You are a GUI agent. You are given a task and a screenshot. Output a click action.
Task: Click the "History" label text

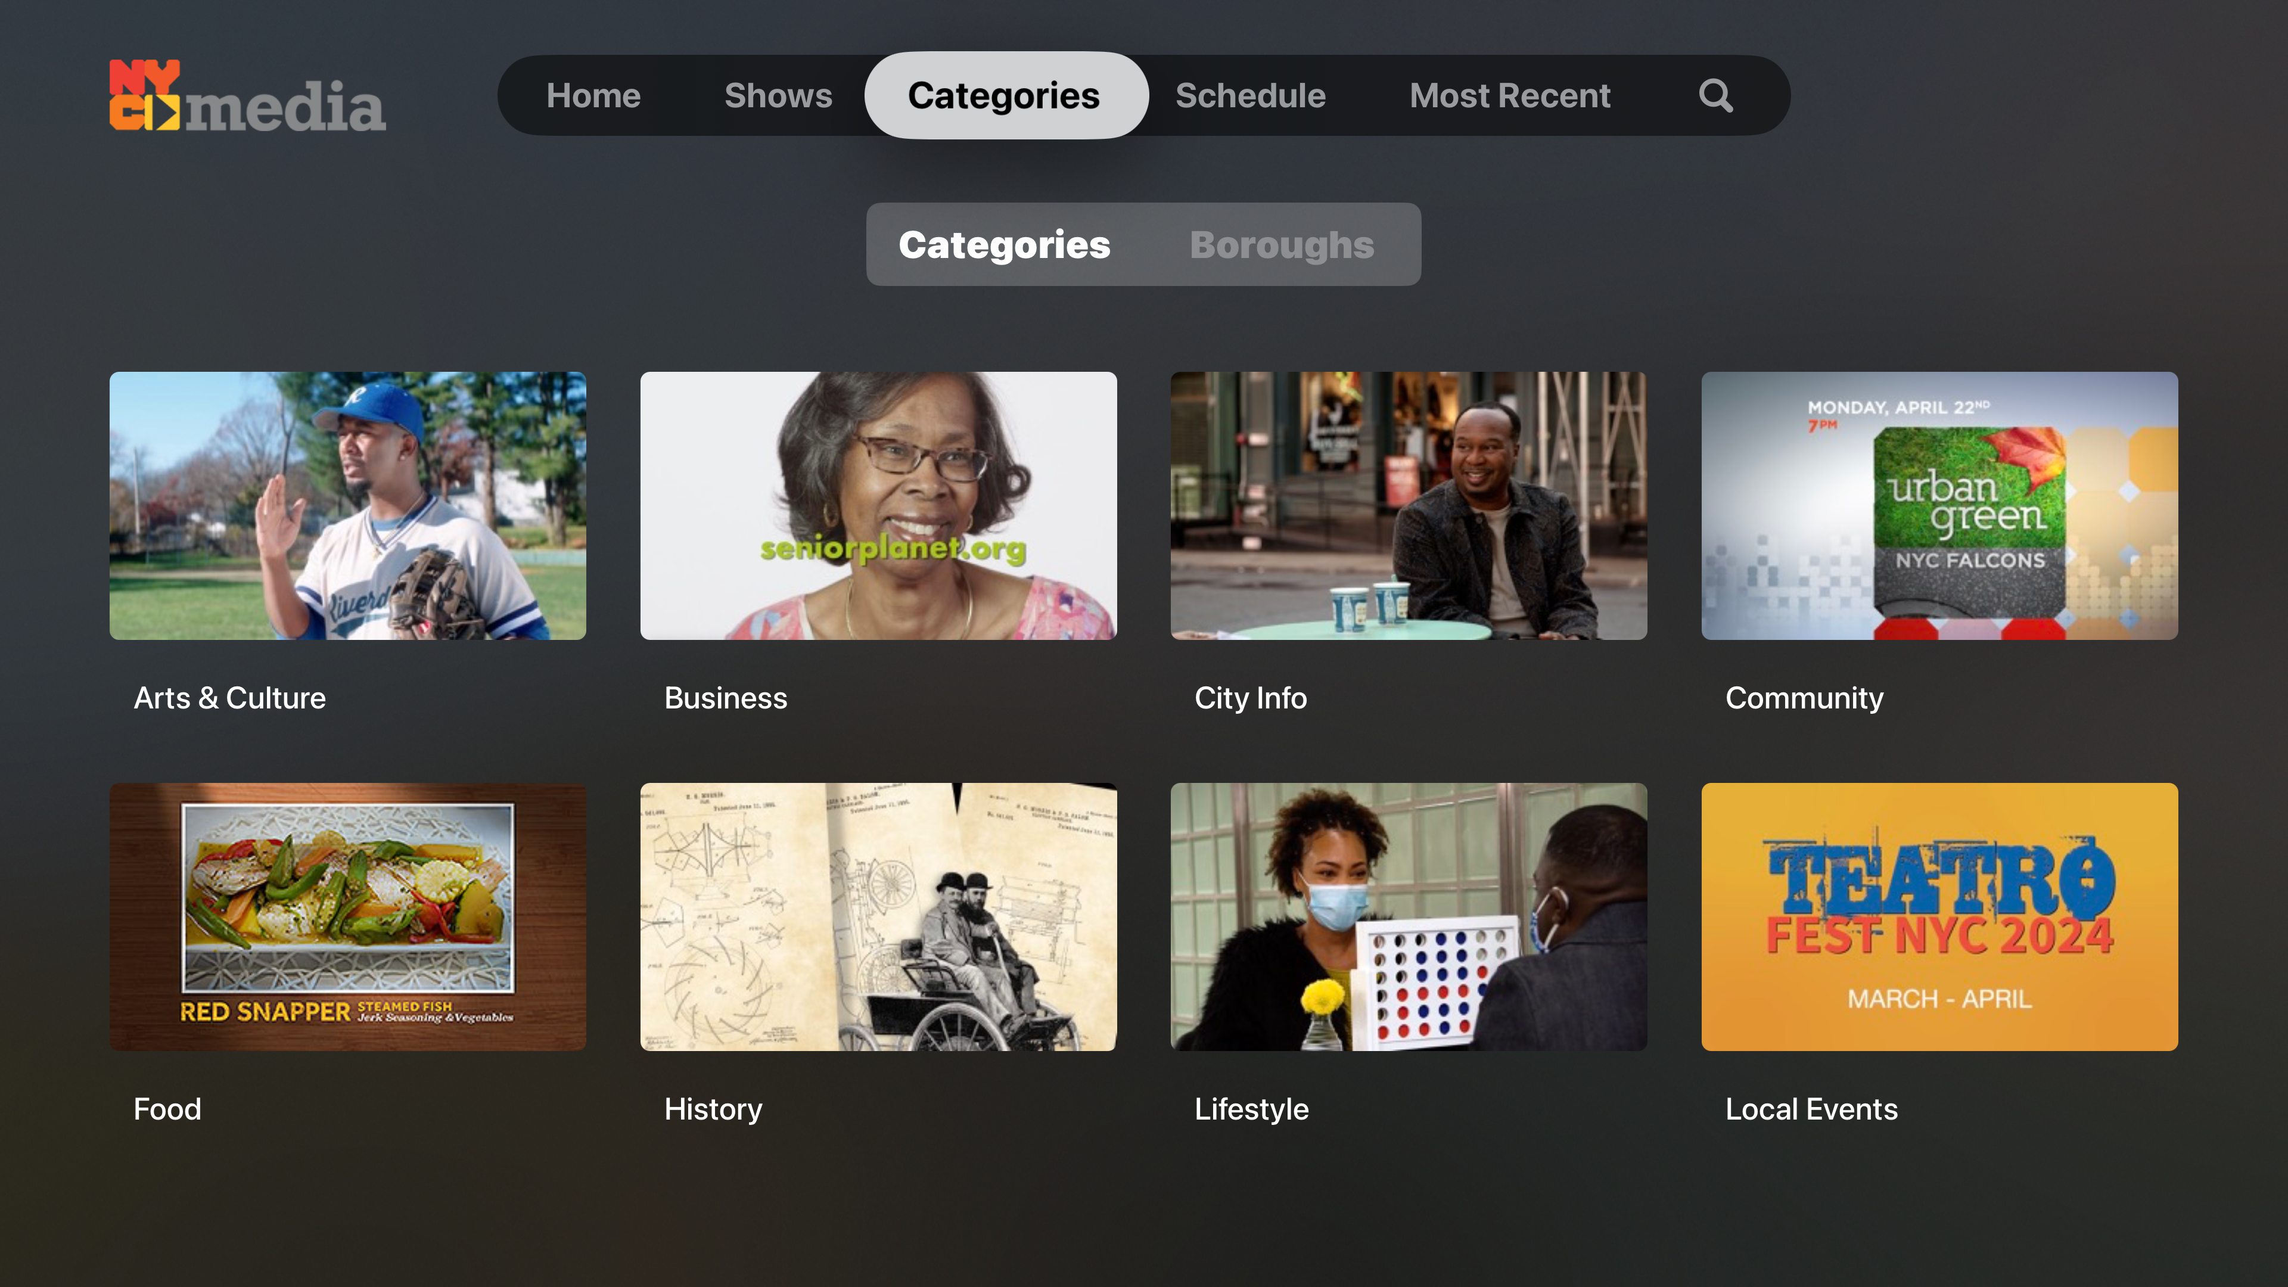pyautogui.click(x=713, y=1109)
